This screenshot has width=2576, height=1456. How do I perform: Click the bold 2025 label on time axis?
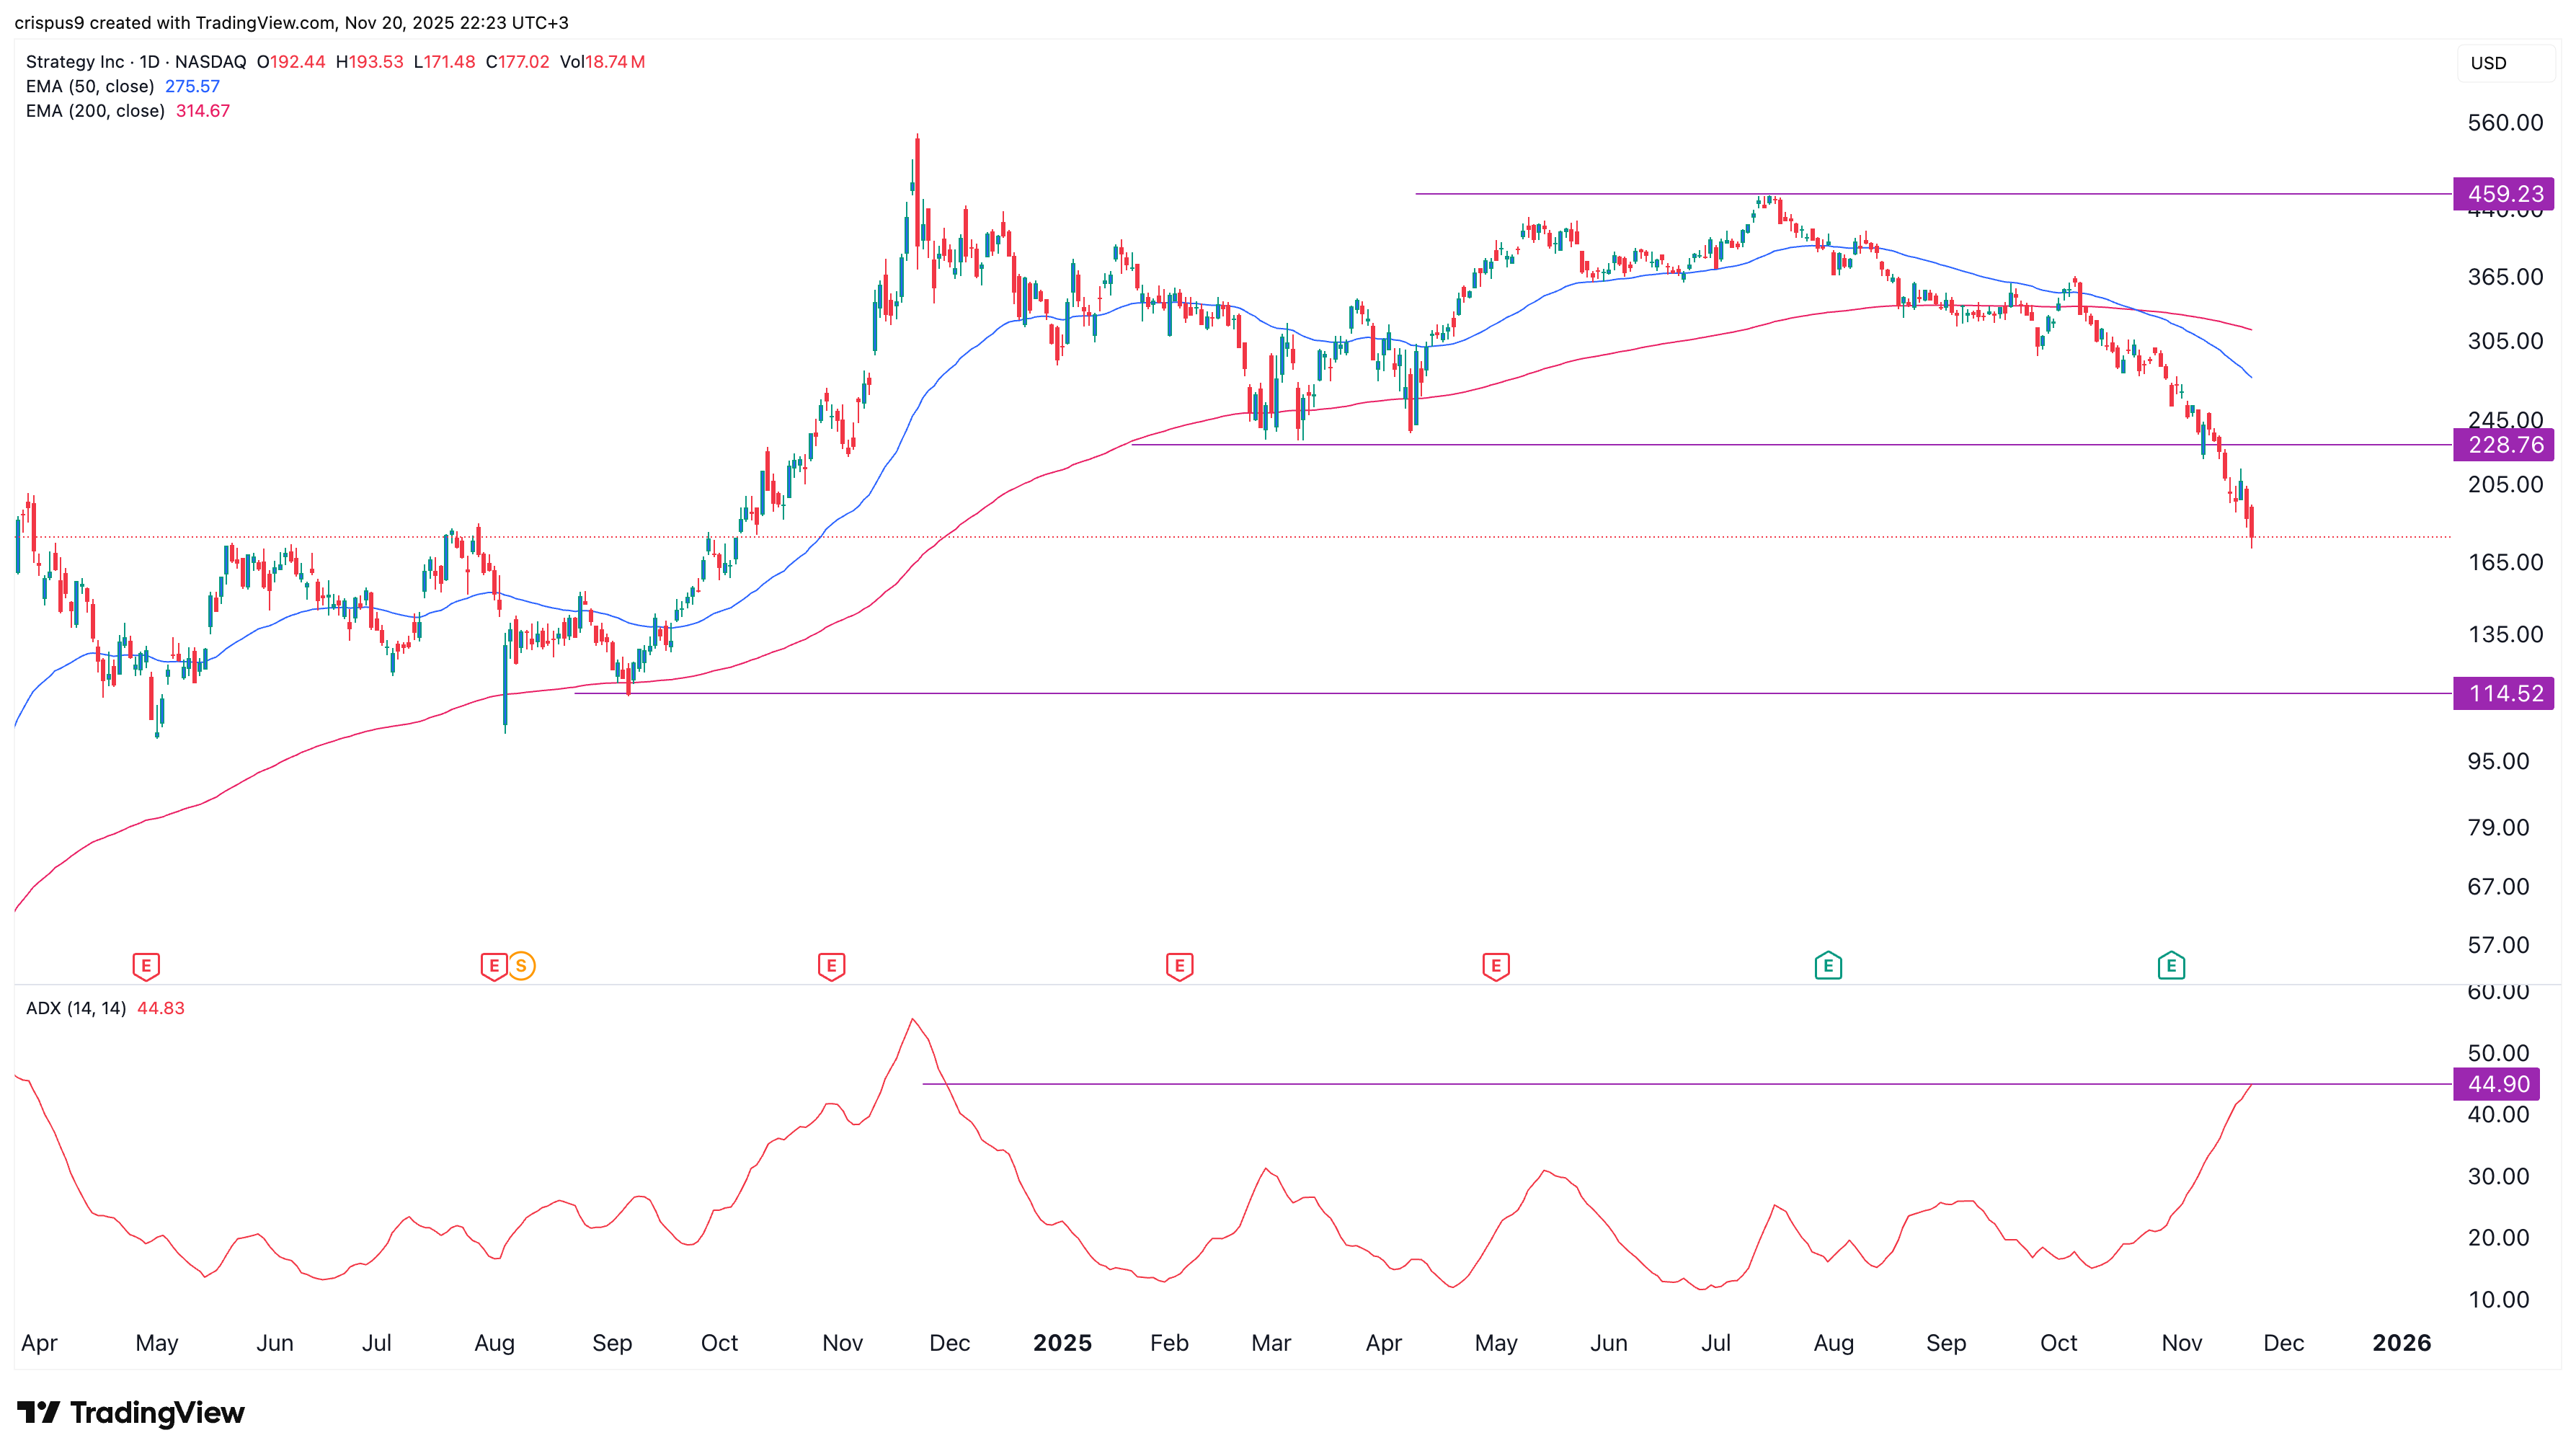(1062, 1343)
